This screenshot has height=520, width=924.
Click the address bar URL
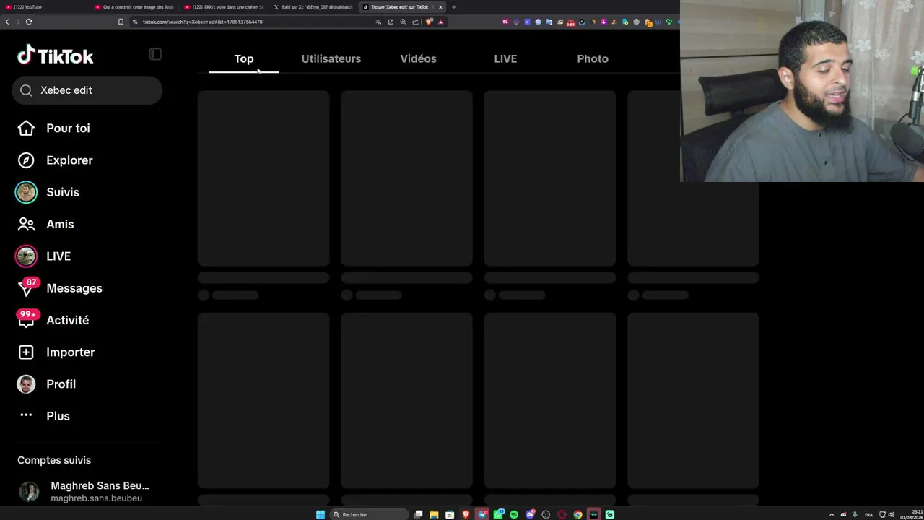[202, 22]
